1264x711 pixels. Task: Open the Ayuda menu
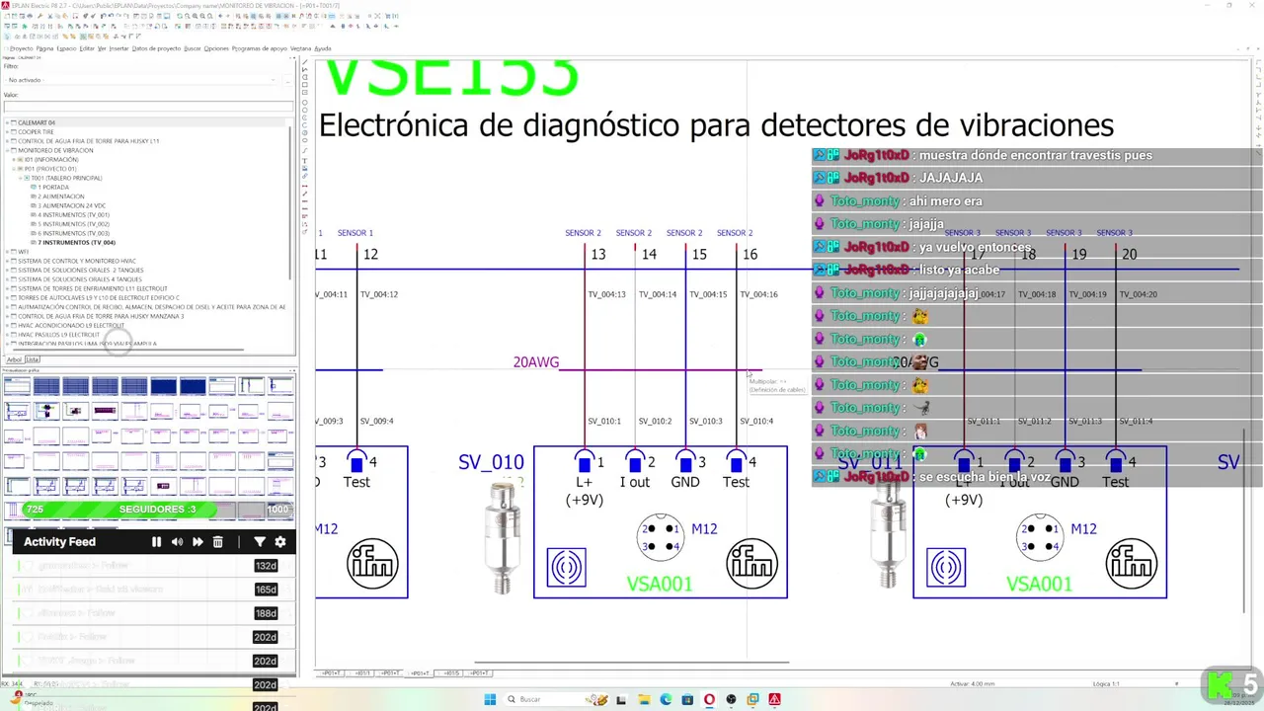pyautogui.click(x=323, y=48)
